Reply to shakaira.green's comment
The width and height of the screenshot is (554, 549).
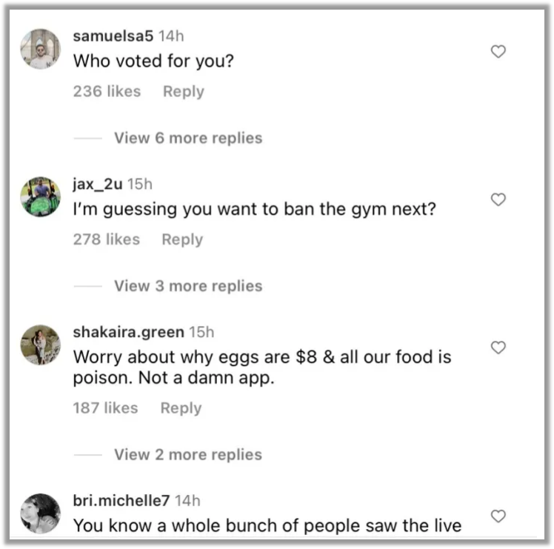tap(181, 407)
